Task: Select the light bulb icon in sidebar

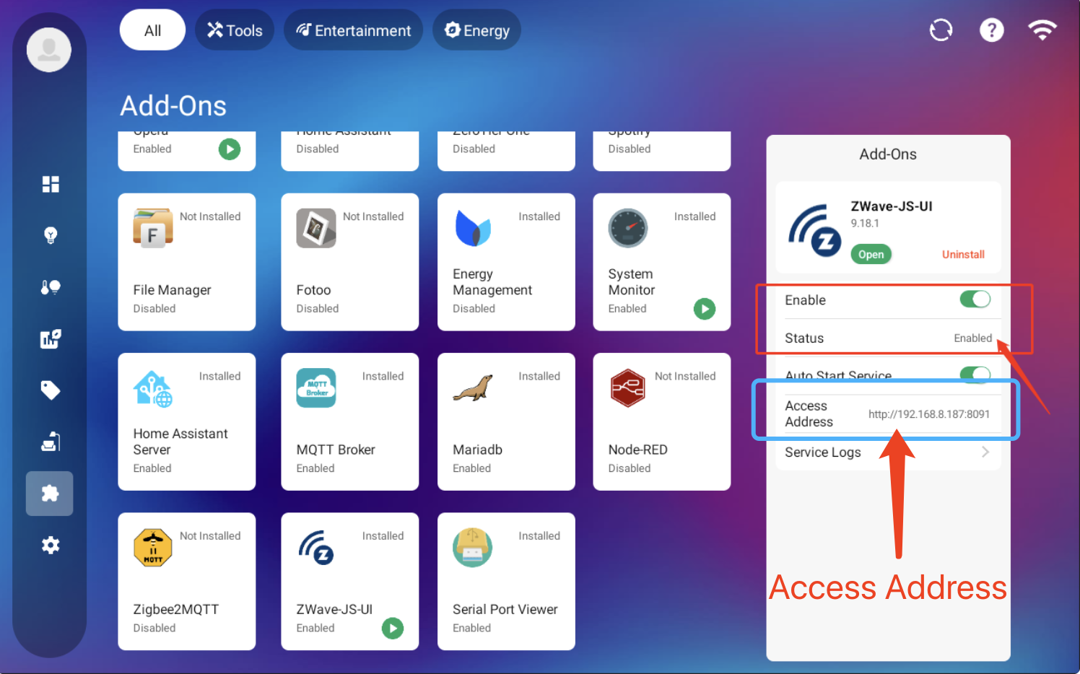Action: click(51, 235)
